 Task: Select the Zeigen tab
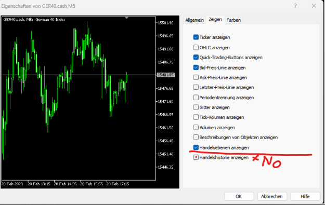pos(215,19)
